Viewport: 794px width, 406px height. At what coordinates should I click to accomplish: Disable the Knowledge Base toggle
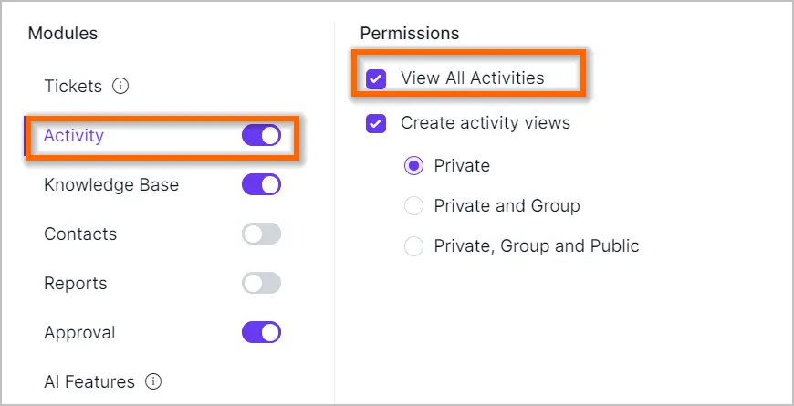coord(261,185)
